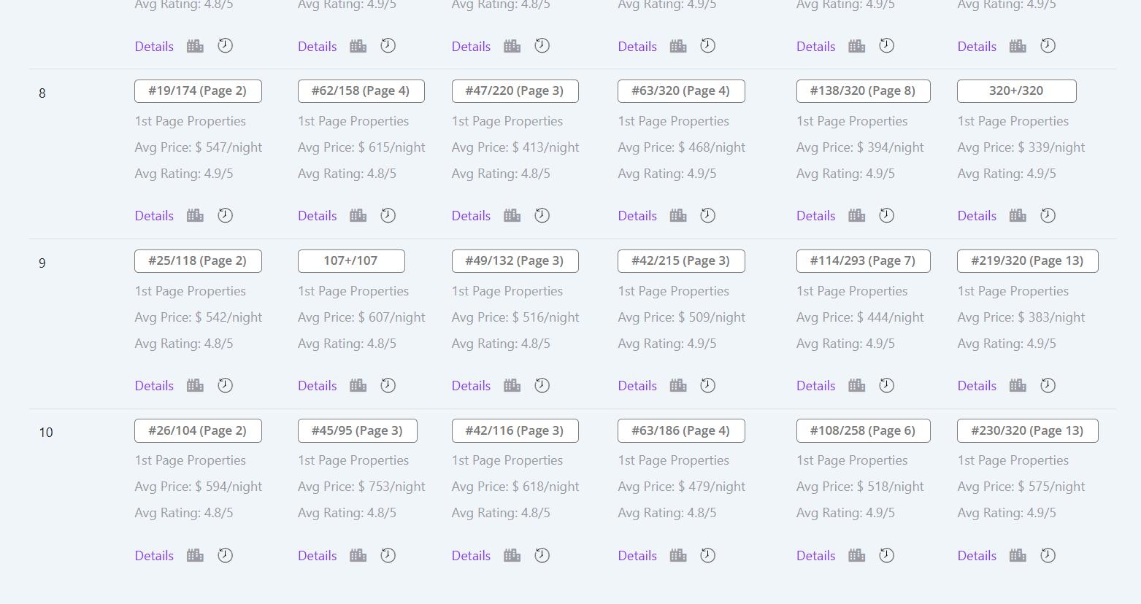Click the history clock icon for #42/215 ranking
1141x604 pixels.
(708, 385)
